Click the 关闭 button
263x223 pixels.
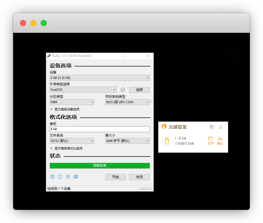139,177
